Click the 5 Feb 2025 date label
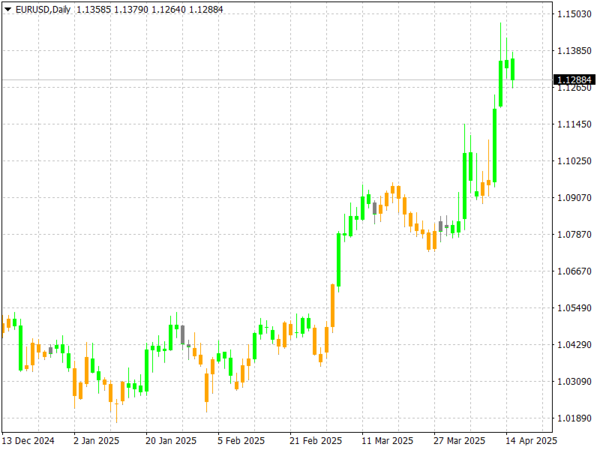This screenshot has width=600, height=450. pyautogui.click(x=241, y=441)
